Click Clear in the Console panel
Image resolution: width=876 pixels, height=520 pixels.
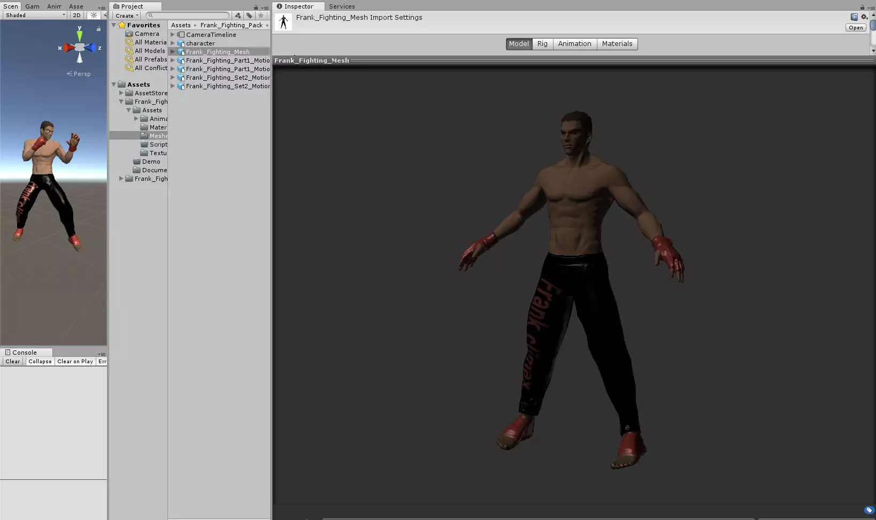click(12, 362)
